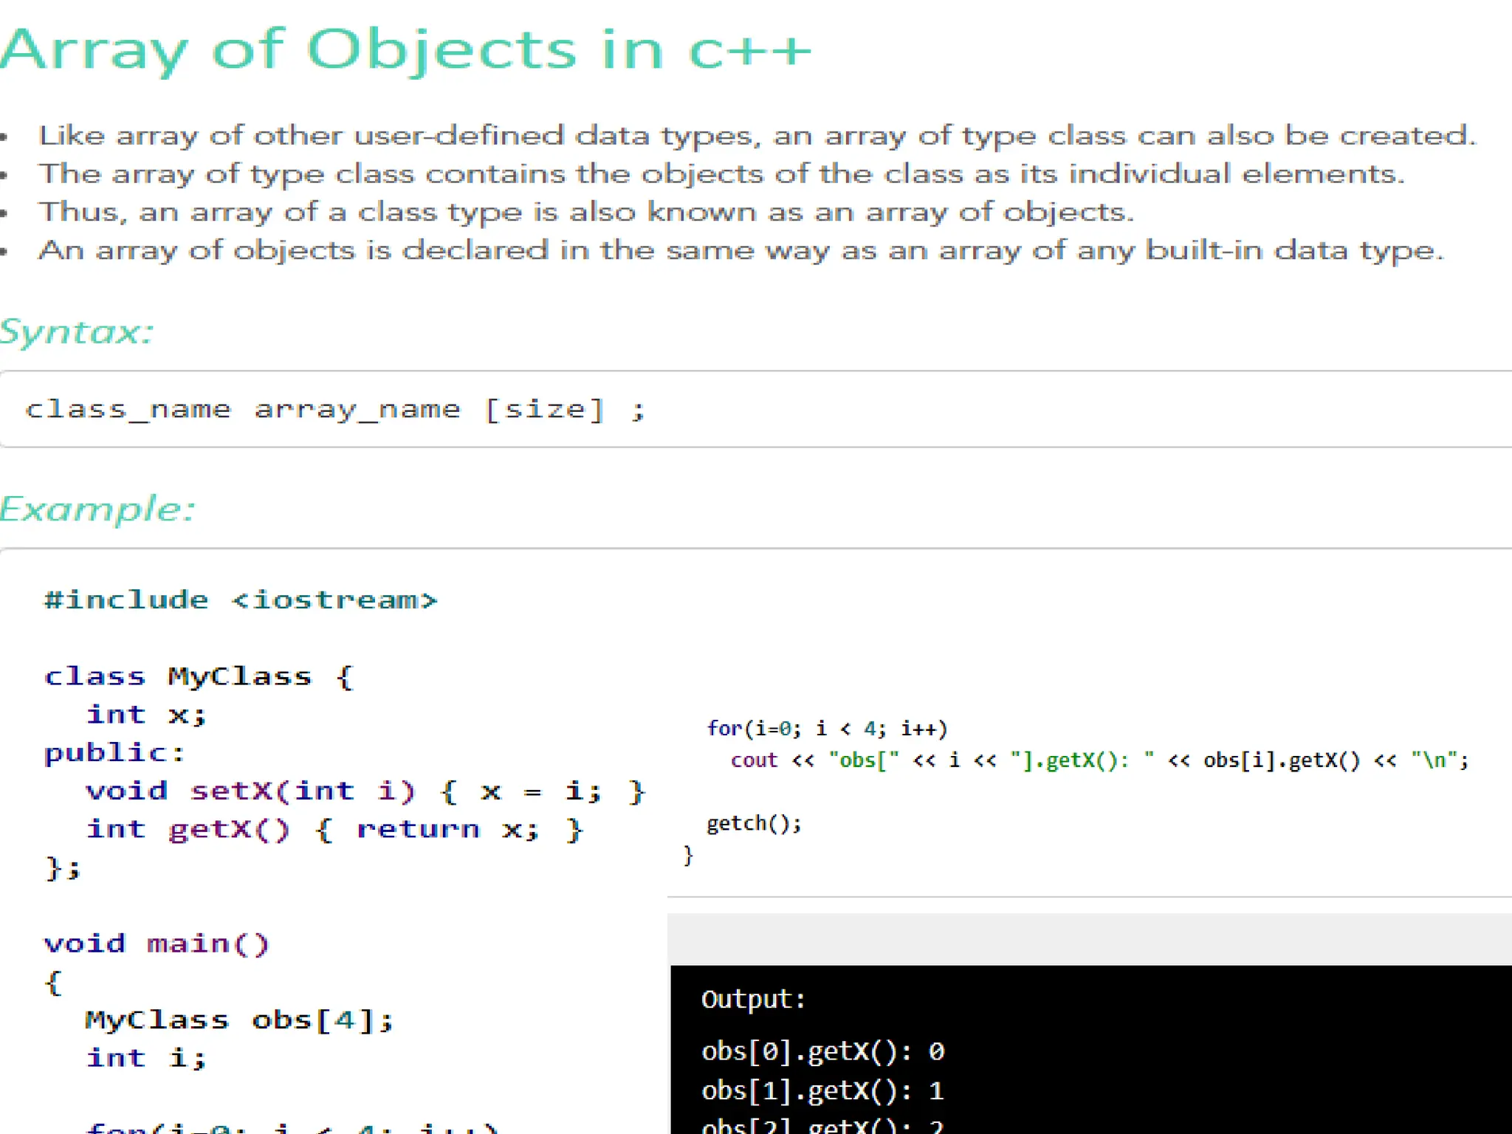
Task: Click the 'for(i=0; i < 4; i++)' line
Action: (x=827, y=729)
